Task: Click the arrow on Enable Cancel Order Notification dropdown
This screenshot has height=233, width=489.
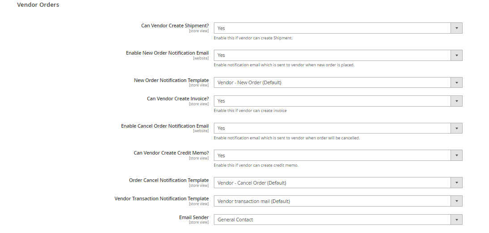Action: coord(456,128)
